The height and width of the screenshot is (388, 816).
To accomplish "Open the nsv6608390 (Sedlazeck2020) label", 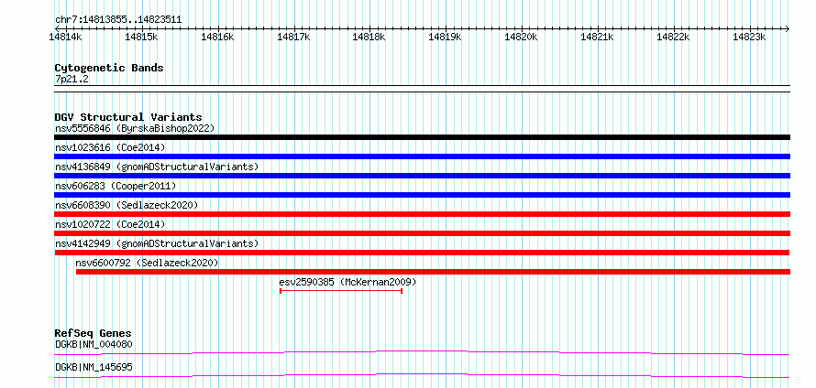I will click(127, 205).
